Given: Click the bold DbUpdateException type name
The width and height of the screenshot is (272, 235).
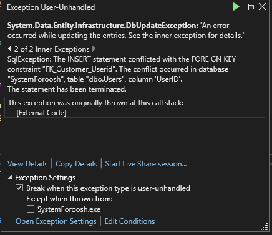Looking at the screenshot, I should pyautogui.click(x=103, y=26).
